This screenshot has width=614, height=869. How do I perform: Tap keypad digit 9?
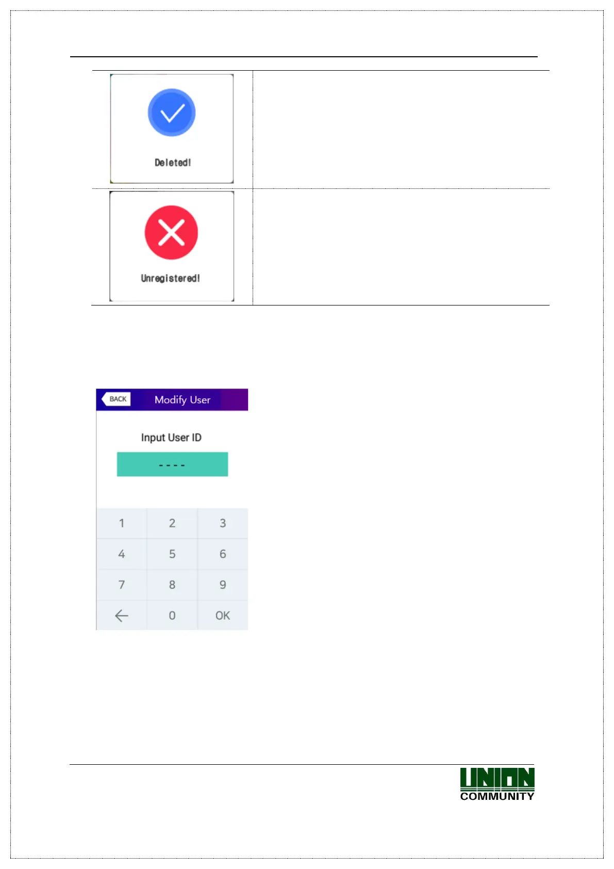[x=223, y=585]
